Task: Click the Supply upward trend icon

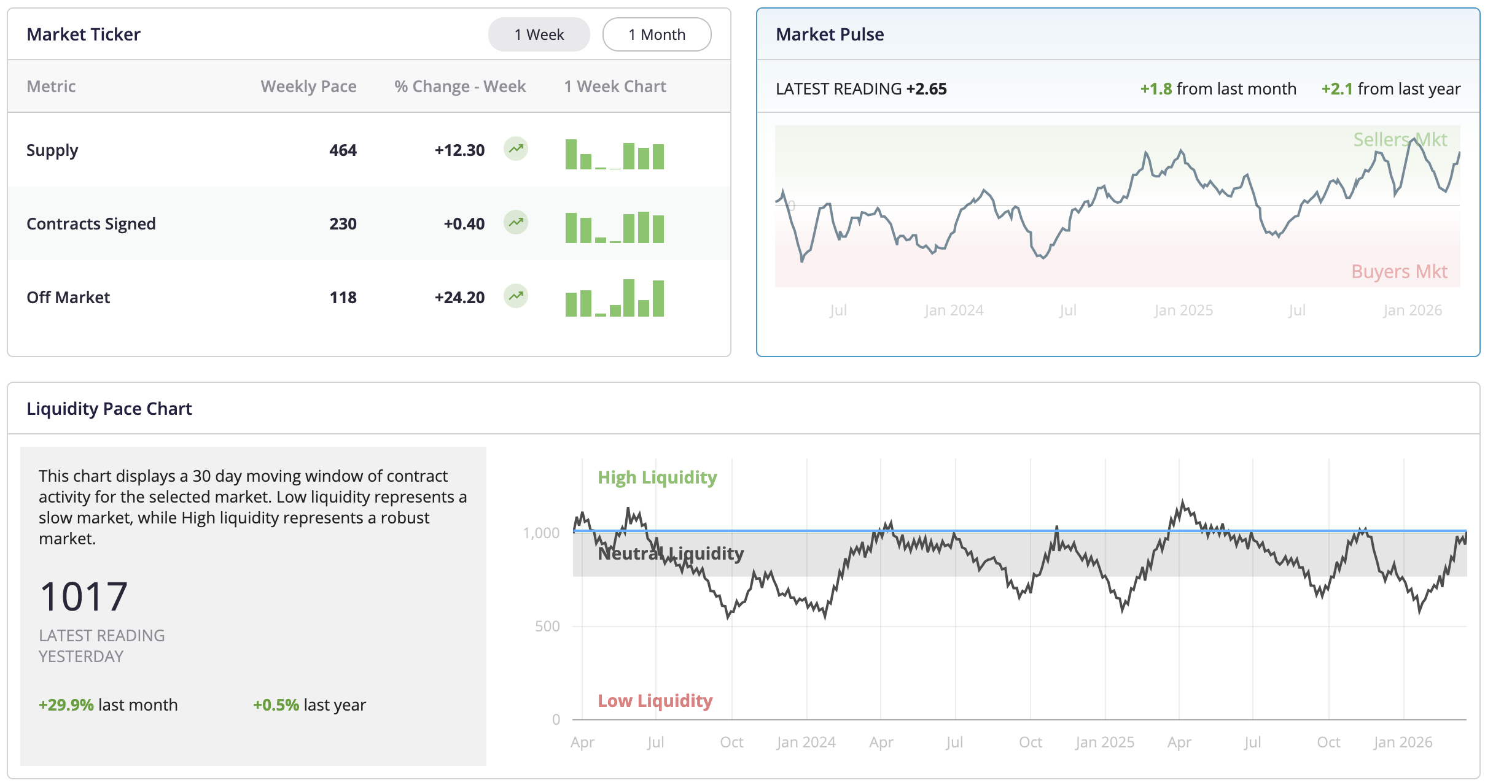Action: 516,149
